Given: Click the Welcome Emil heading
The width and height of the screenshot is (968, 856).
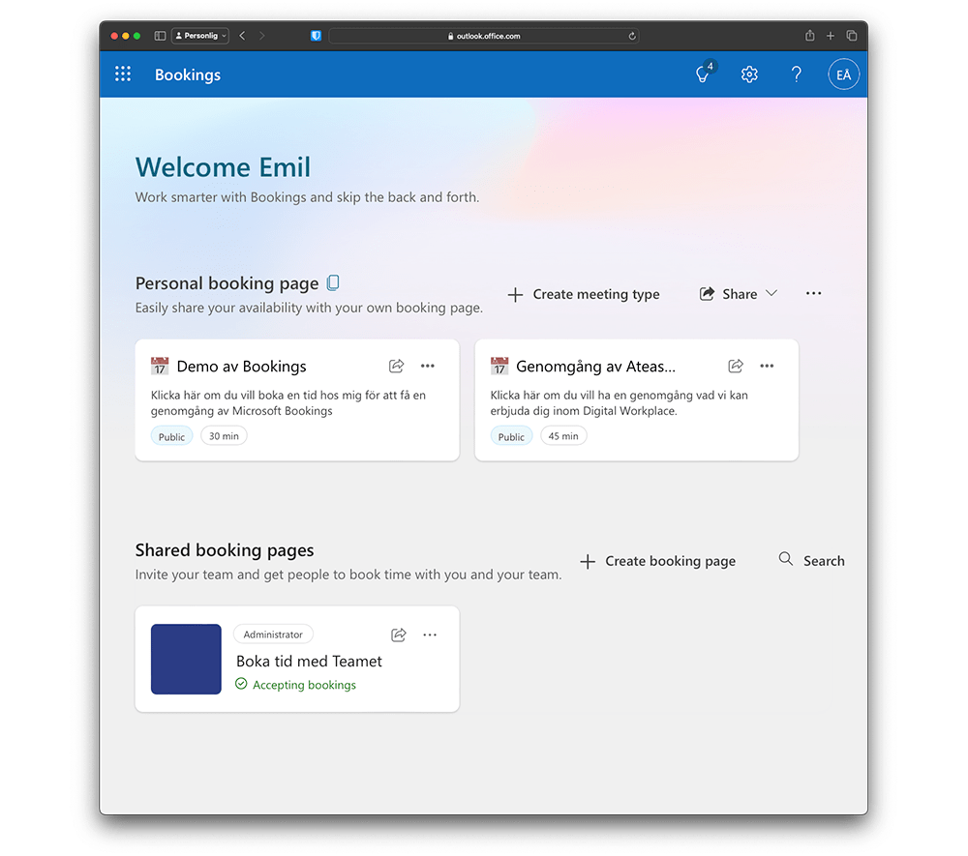Looking at the screenshot, I should (x=223, y=167).
